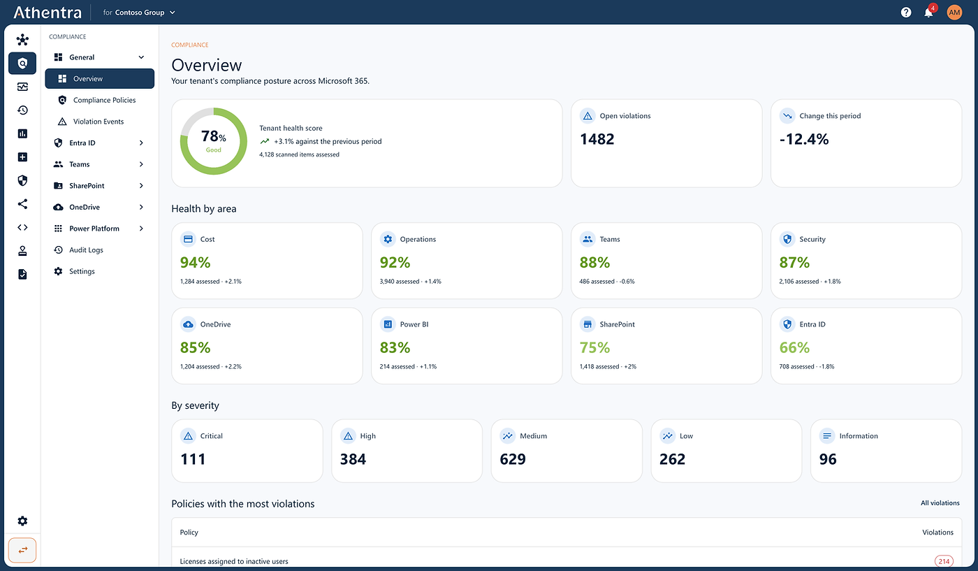Click the Power BI card icon
The image size is (978, 571).
pos(388,324)
